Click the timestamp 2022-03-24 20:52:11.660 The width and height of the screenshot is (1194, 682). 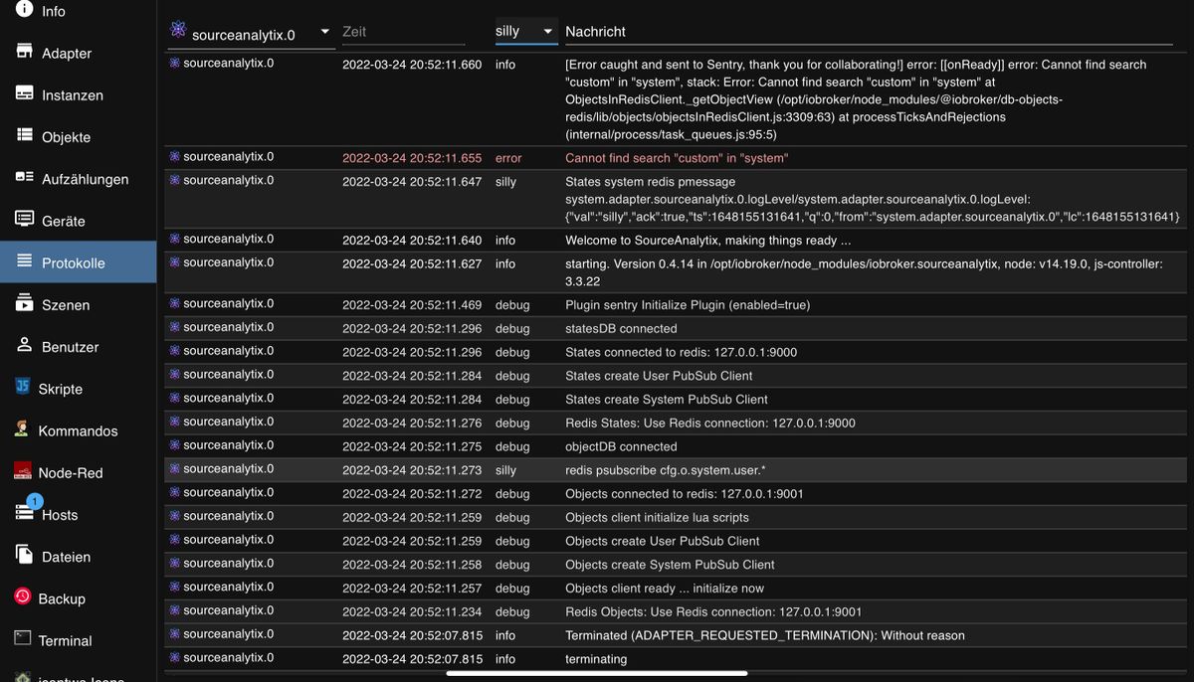(x=412, y=65)
